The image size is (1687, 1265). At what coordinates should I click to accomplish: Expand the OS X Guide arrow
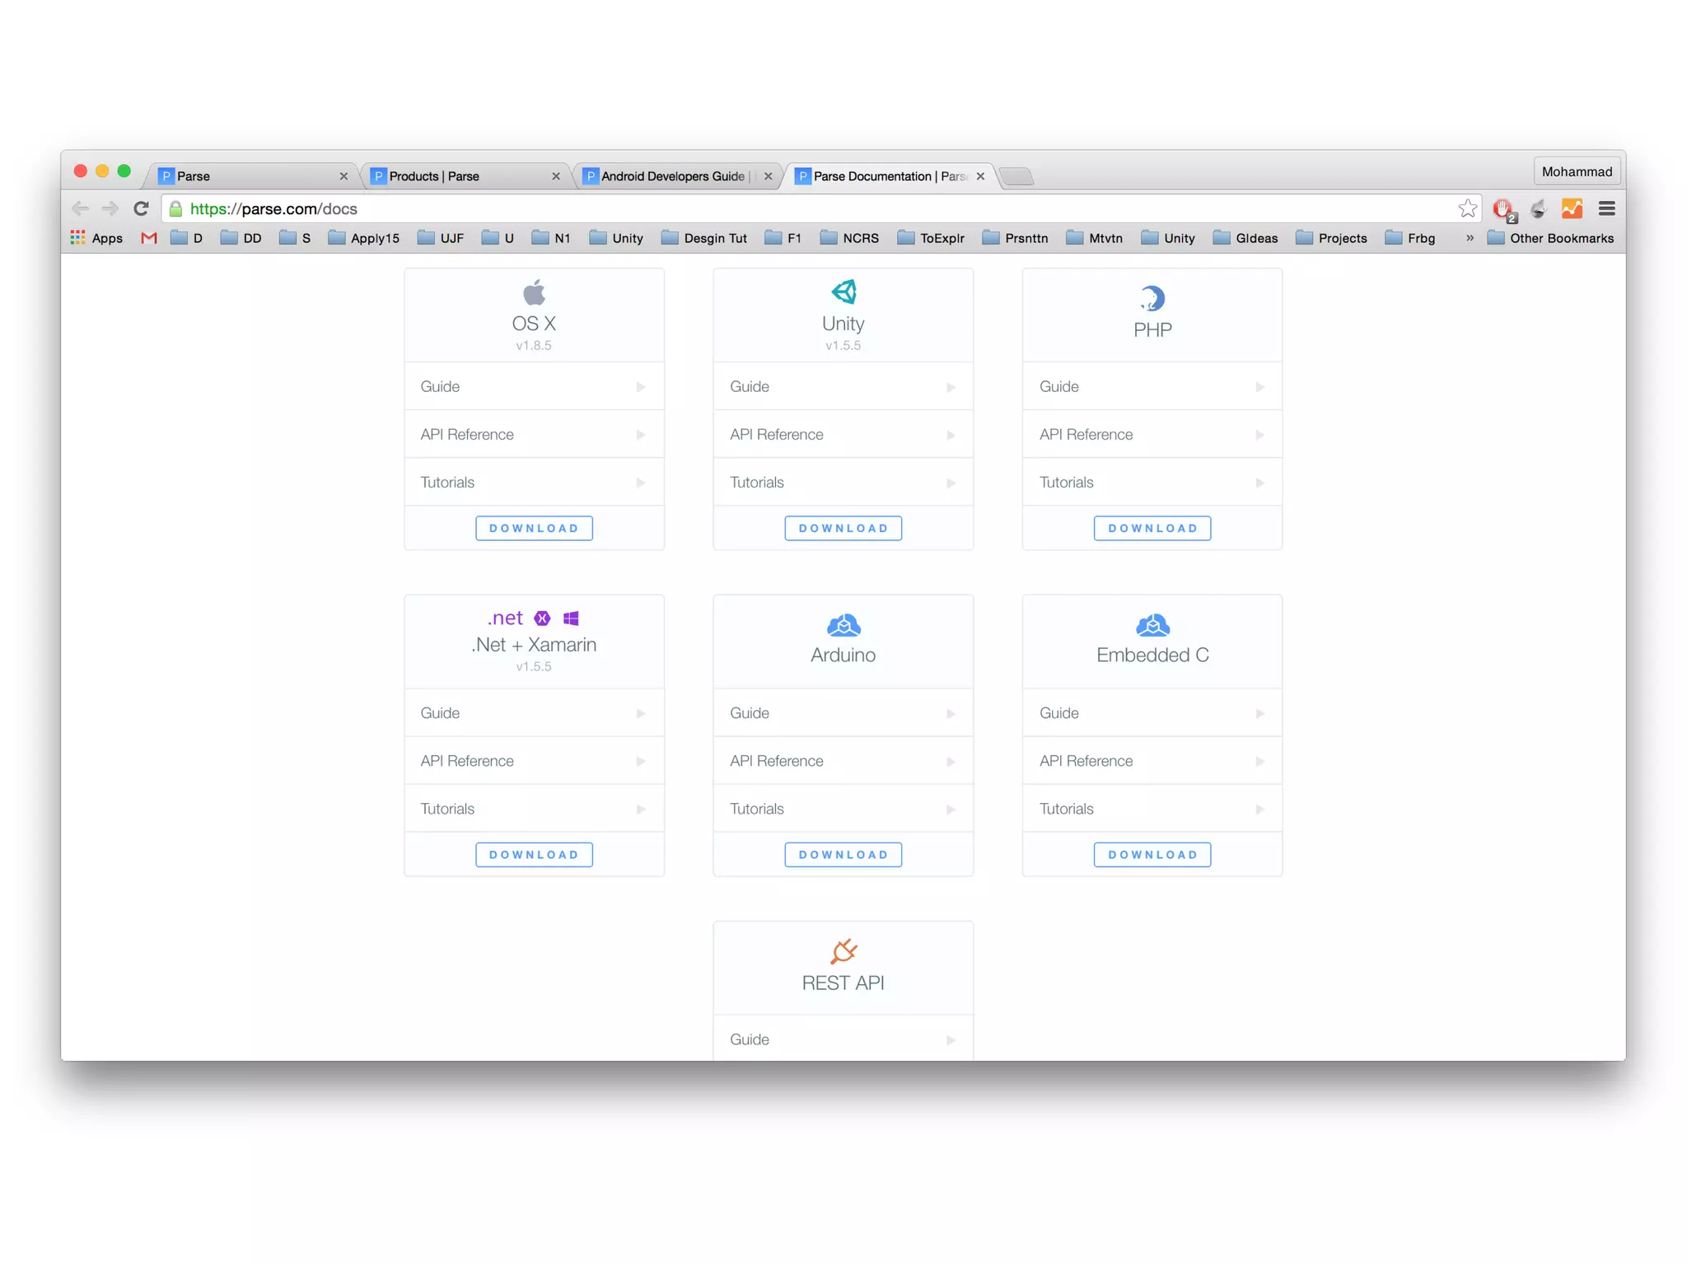(640, 387)
